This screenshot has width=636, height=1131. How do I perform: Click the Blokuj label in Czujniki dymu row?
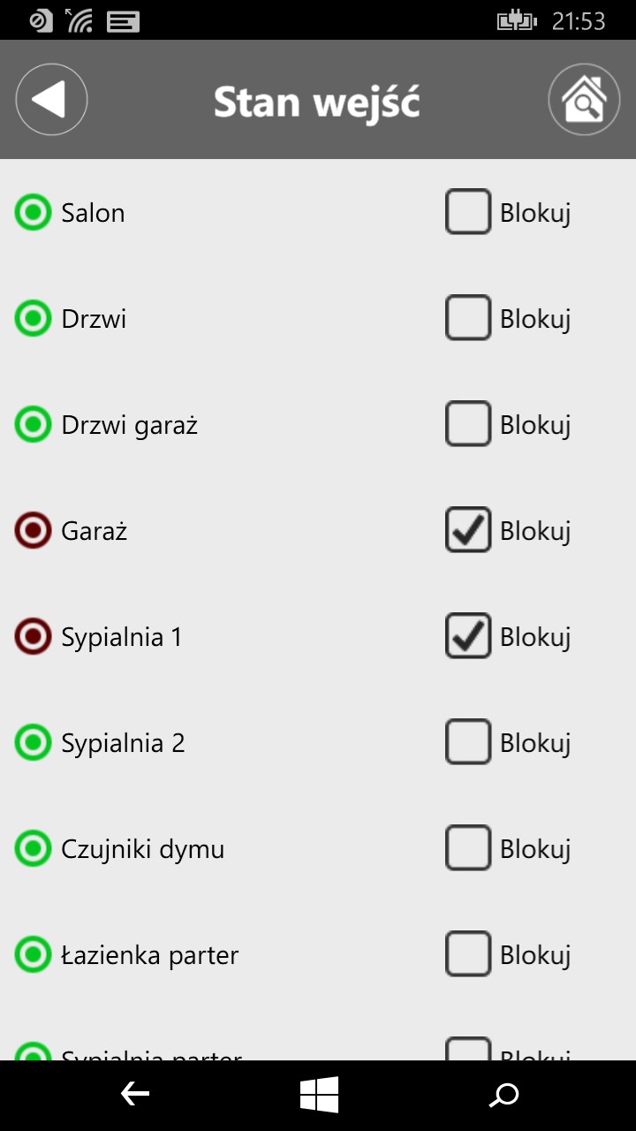(535, 849)
